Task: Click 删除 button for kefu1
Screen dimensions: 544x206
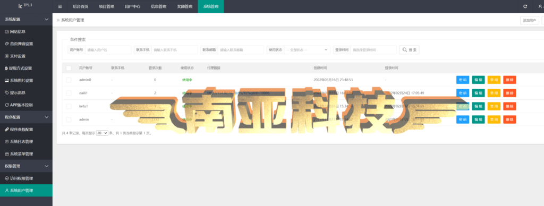Action: (509, 106)
